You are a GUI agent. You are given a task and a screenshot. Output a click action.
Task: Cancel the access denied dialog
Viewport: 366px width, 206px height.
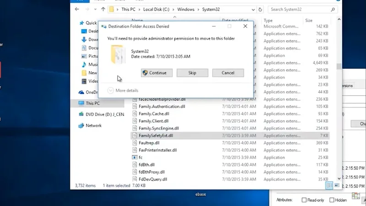click(x=228, y=73)
